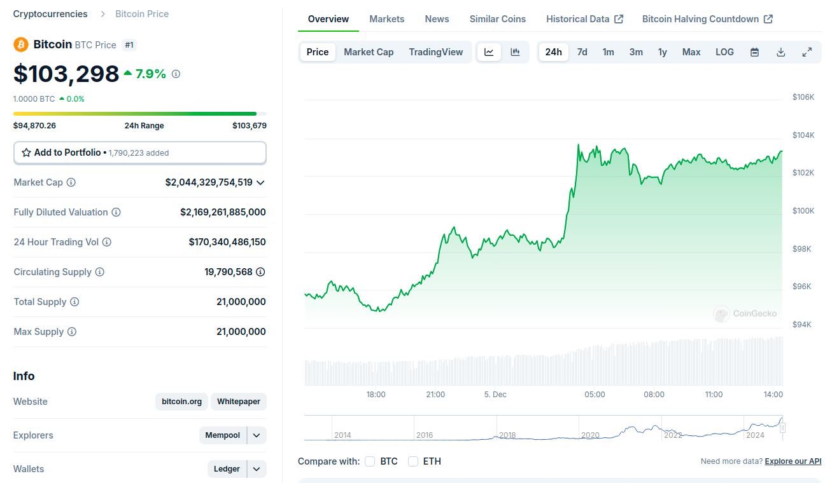Click external link icon beside Halving Countdown
This screenshot has width=839, height=483.
(x=768, y=19)
